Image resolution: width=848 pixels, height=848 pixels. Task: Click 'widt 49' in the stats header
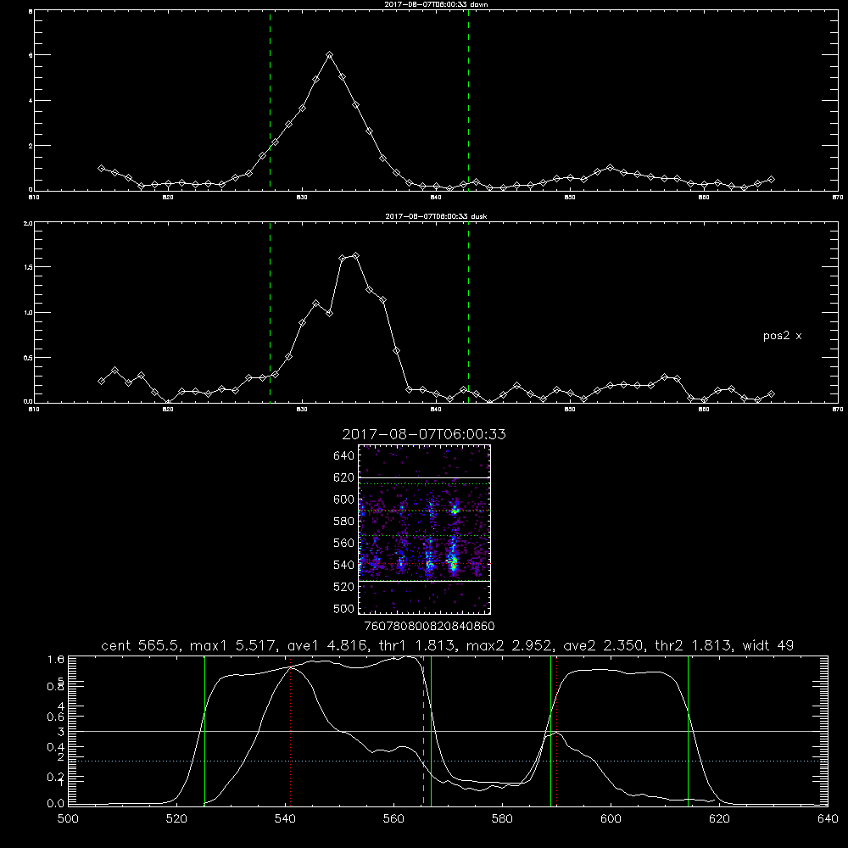pyautogui.click(x=768, y=645)
